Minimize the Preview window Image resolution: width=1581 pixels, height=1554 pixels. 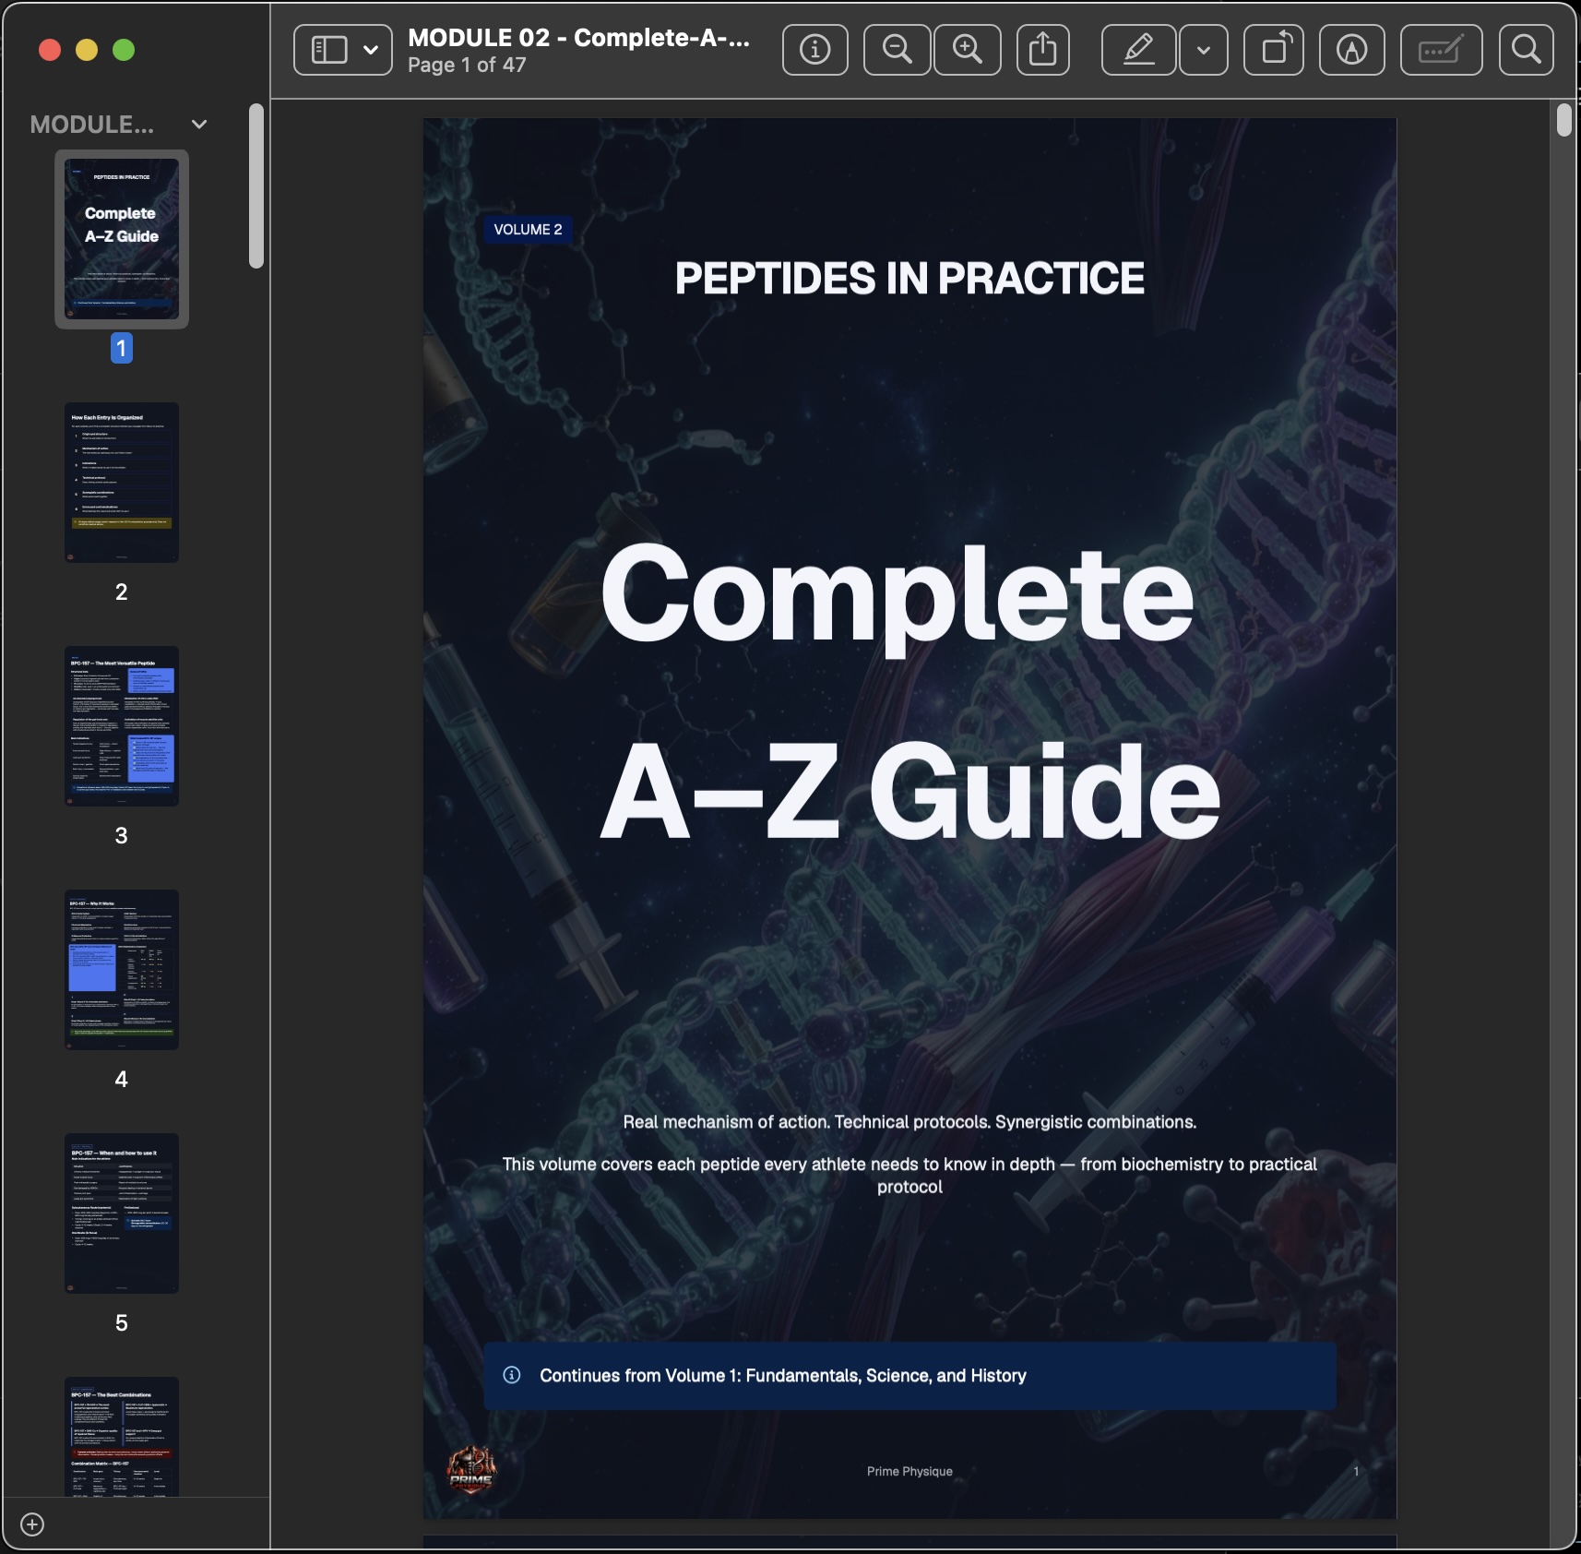tap(87, 50)
